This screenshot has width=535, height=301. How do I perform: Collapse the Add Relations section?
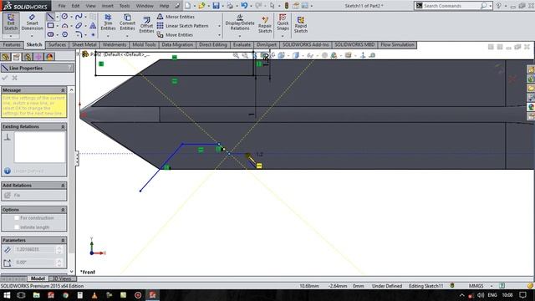[63, 186]
